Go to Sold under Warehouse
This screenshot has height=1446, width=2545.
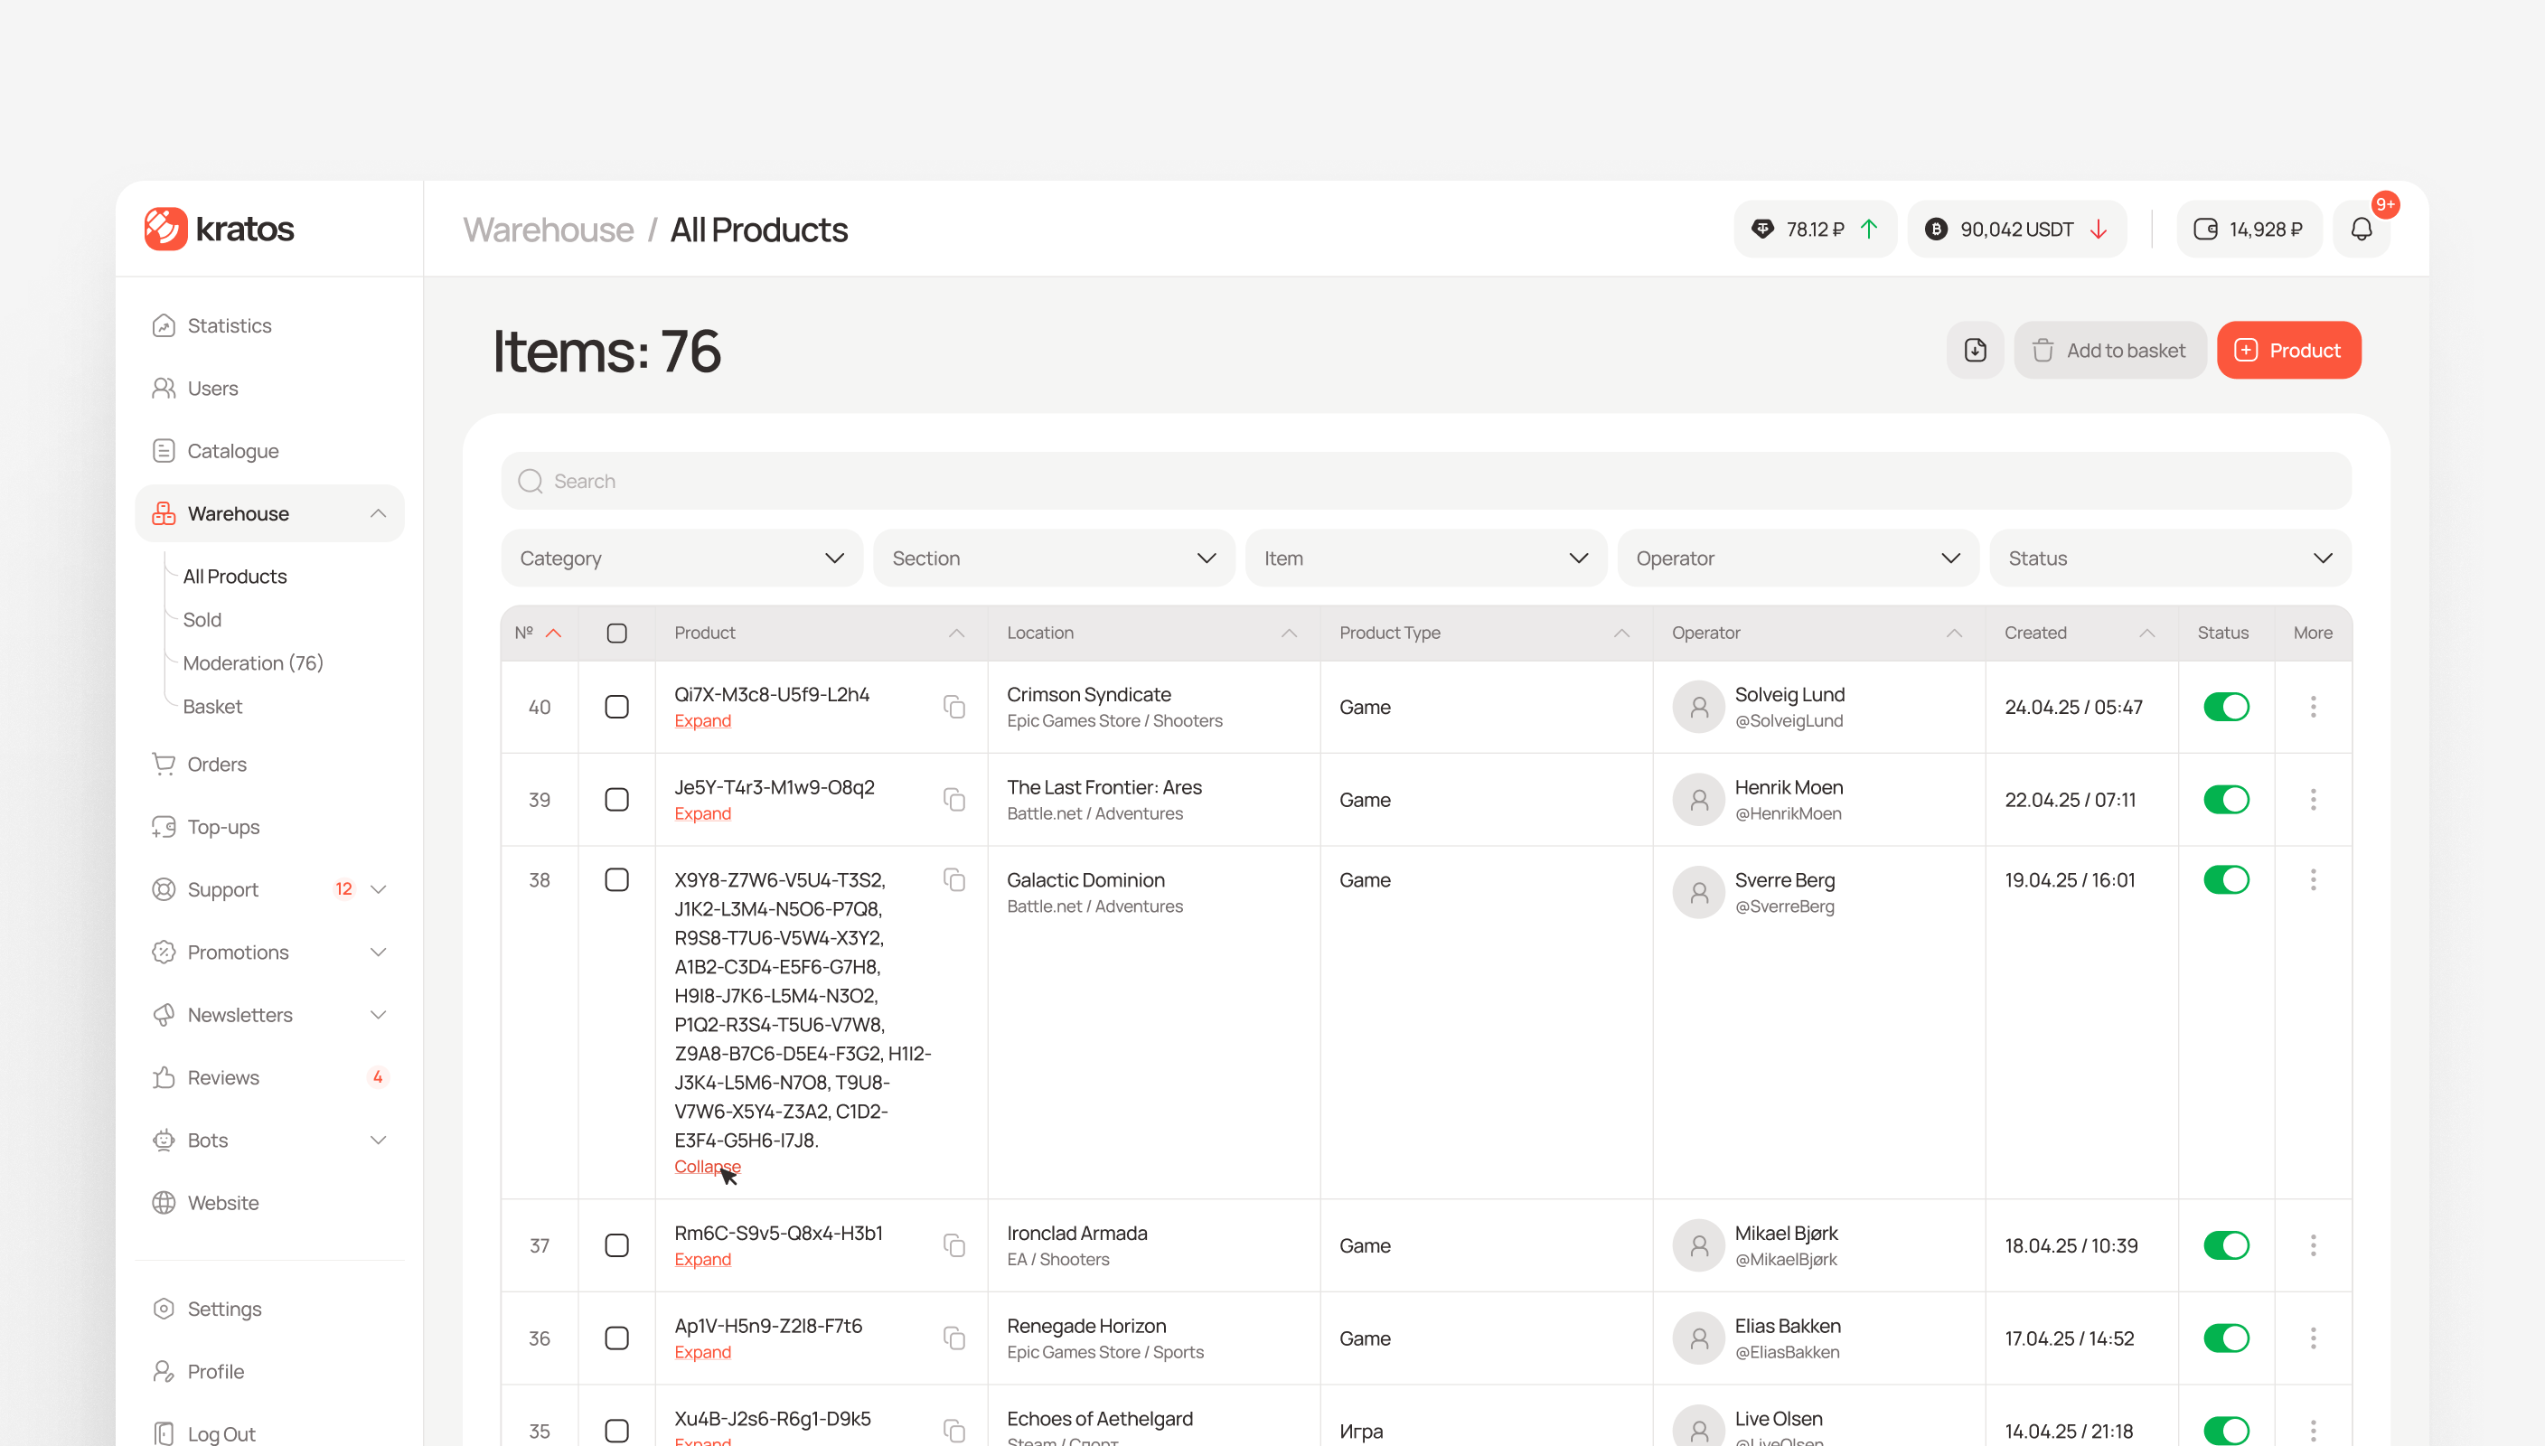coord(202,620)
